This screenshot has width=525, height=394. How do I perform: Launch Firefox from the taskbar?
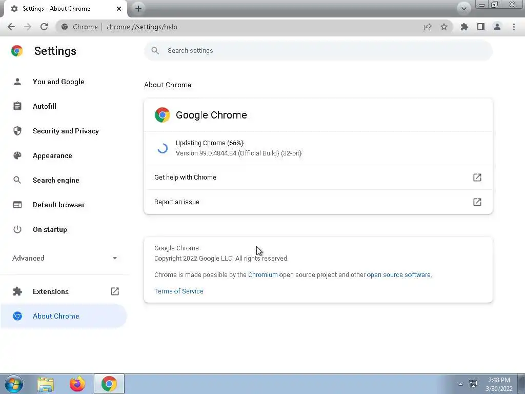click(77, 384)
